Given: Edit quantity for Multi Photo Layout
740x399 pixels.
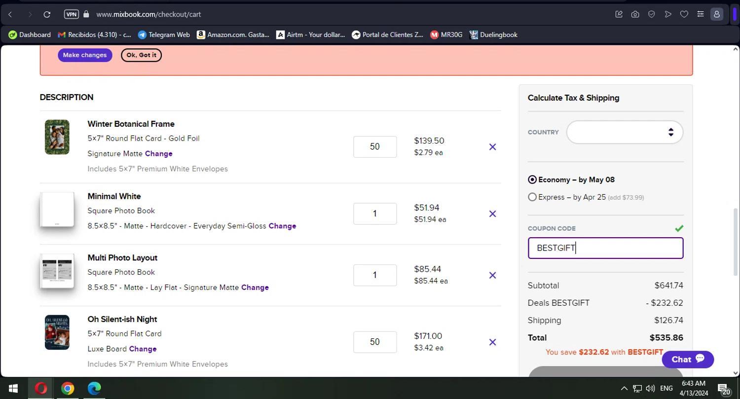Looking at the screenshot, I should click(375, 275).
